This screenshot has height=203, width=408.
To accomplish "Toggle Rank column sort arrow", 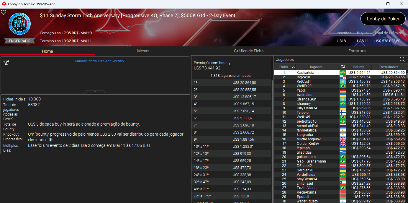I will (293, 67).
